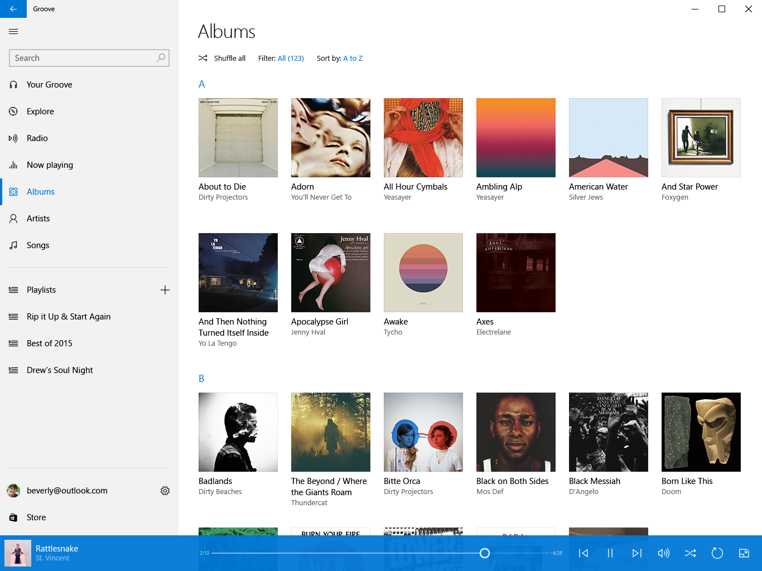Click the Shuffle all icon

203,58
